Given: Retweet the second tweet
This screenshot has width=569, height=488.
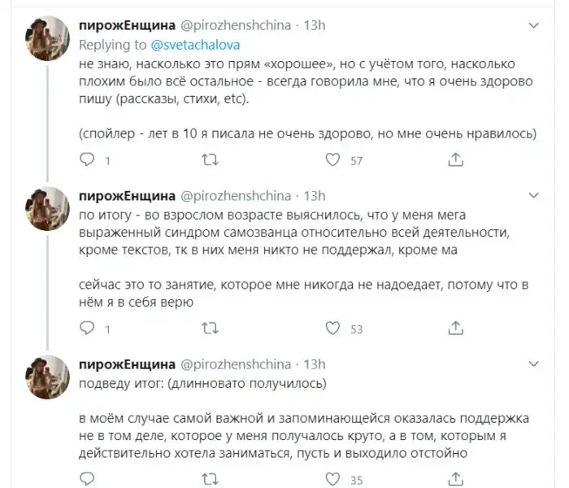Looking at the screenshot, I should [209, 329].
